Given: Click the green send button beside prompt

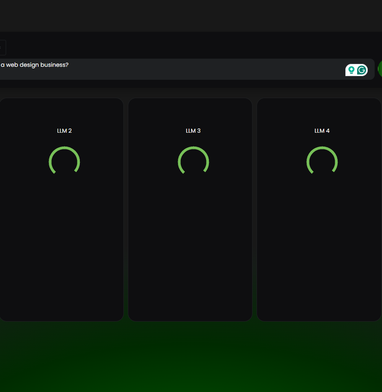Looking at the screenshot, I should (380, 69).
